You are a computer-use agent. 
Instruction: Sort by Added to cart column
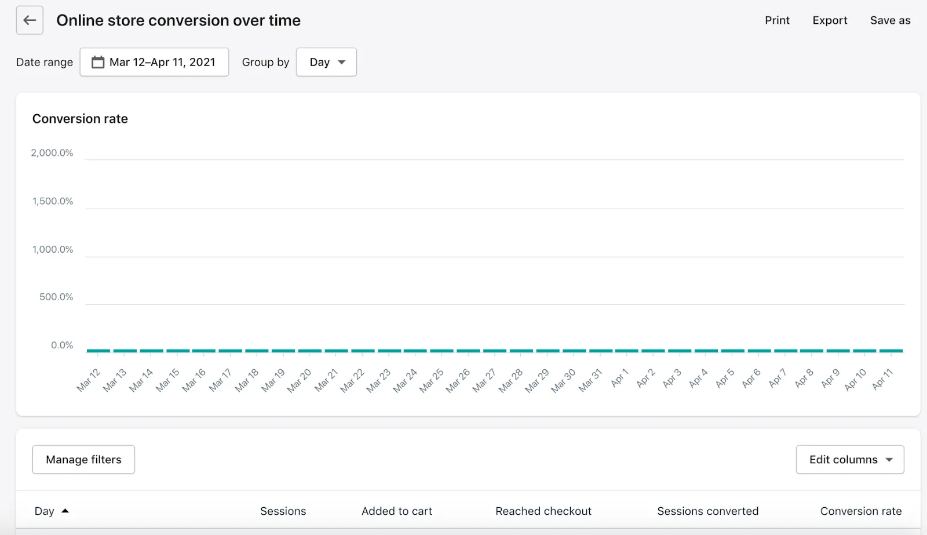point(397,511)
